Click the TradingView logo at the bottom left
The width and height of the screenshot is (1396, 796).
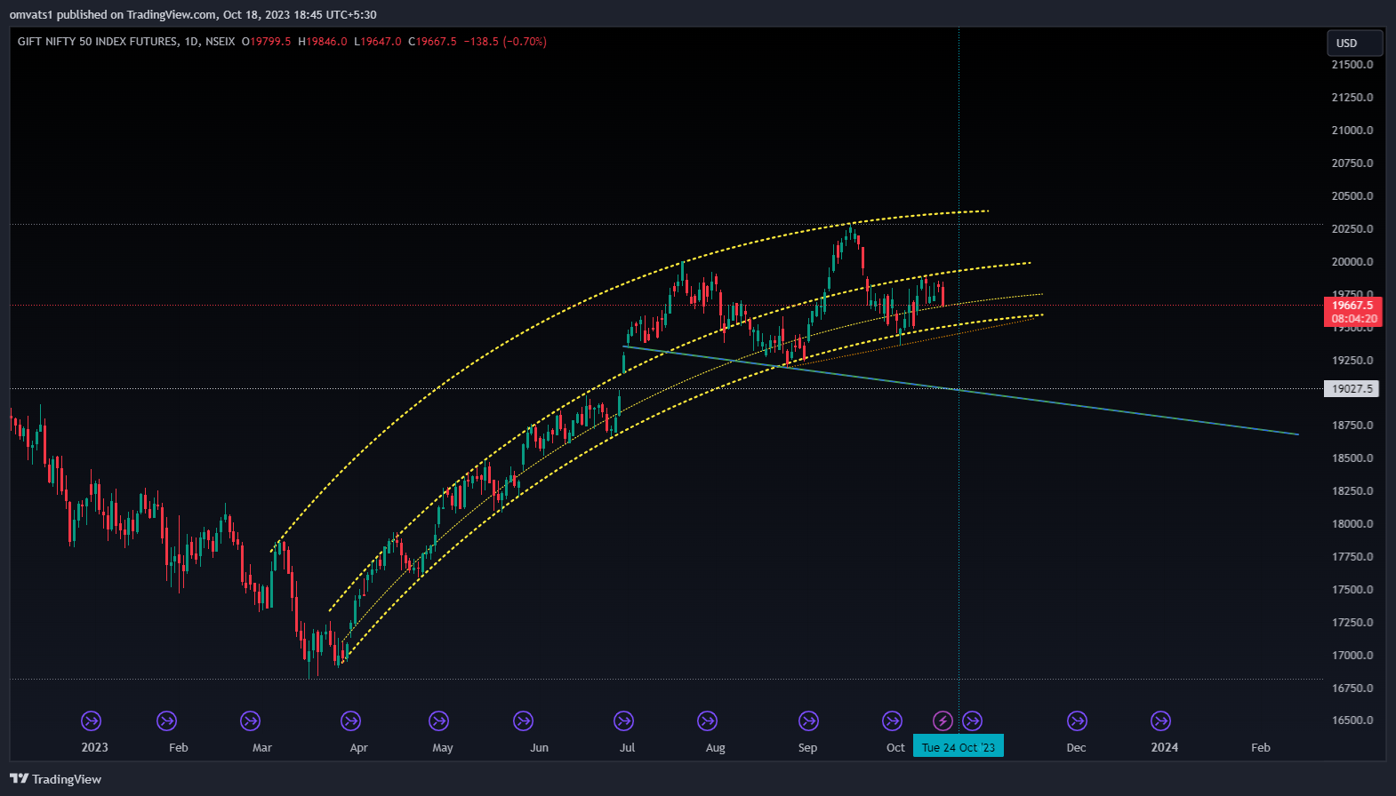point(55,779)
